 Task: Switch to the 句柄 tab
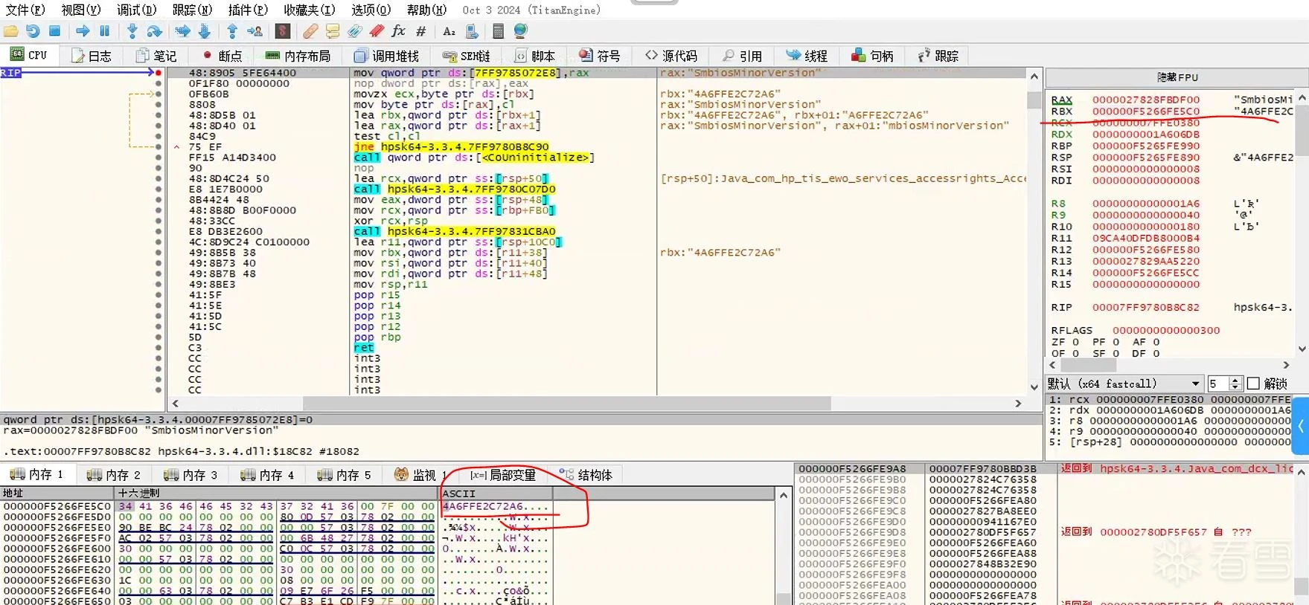(x=872, y=56)
